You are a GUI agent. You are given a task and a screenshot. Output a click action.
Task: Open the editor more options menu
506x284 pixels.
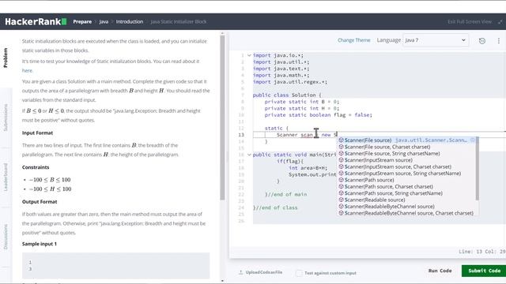click(499, 40)
